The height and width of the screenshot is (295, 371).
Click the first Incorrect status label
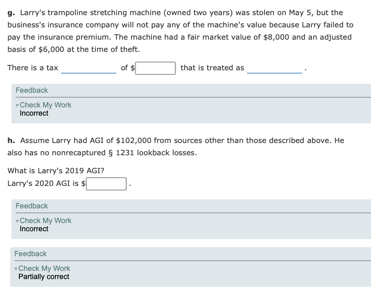(x=34, y=113)
